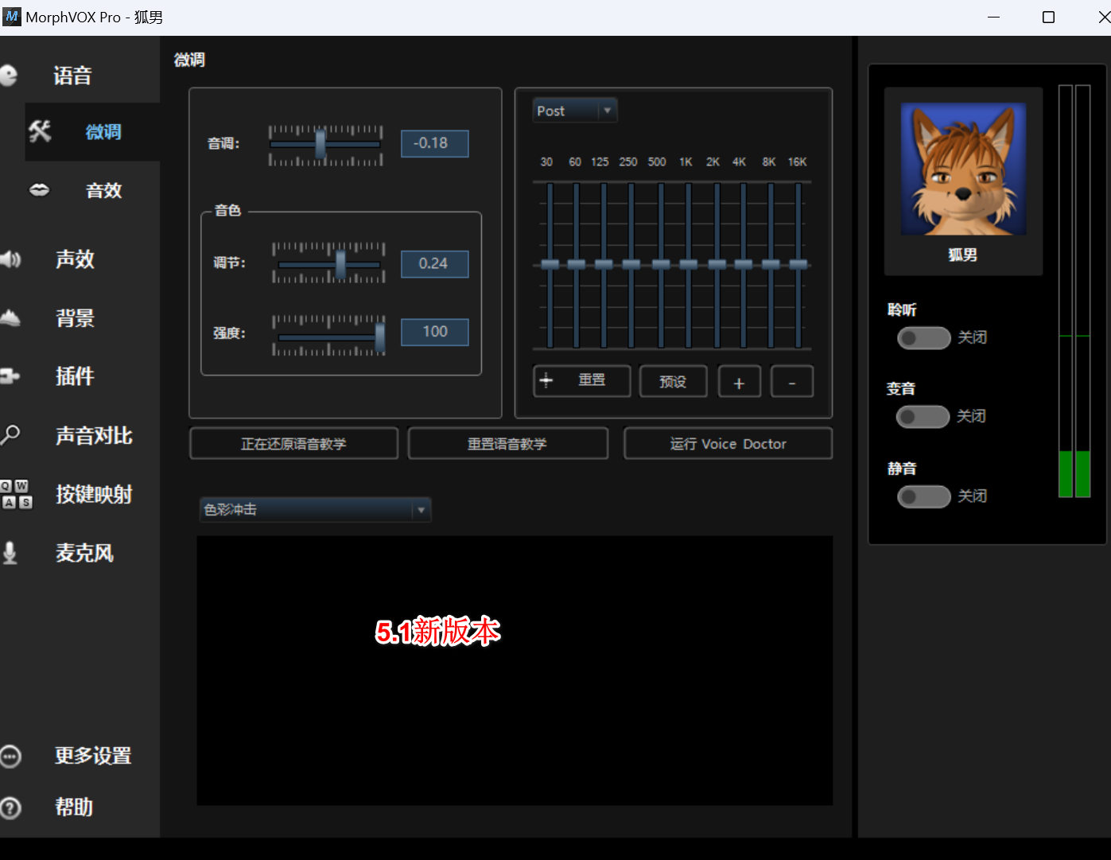Click the 4K equalizer band slider
This screenshot has width=1111, height=860.
click(x=744, y=264)
